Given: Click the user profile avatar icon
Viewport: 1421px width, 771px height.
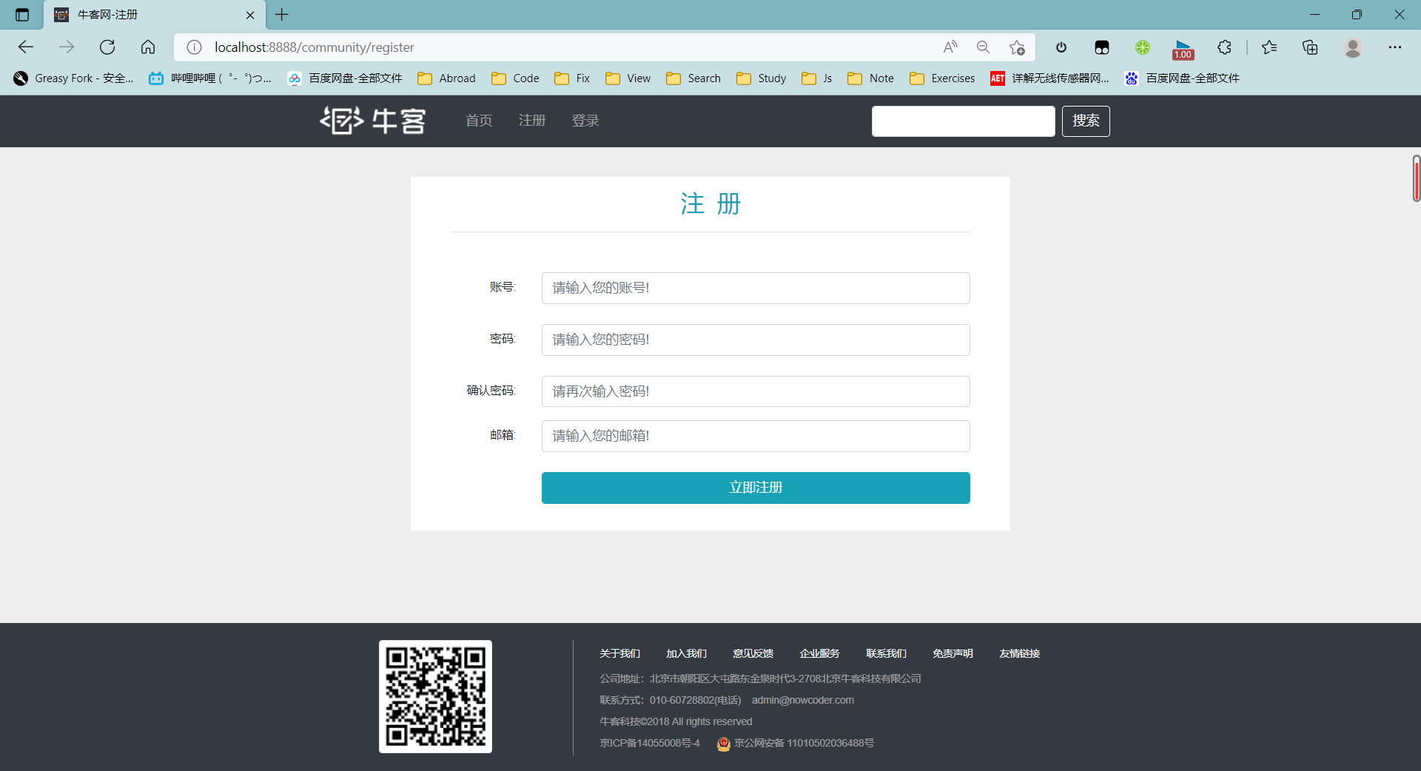Looking at the screenshot, I should point(1353,47).
